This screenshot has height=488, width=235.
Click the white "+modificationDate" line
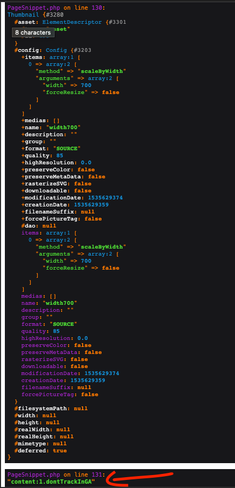point(72,198)
